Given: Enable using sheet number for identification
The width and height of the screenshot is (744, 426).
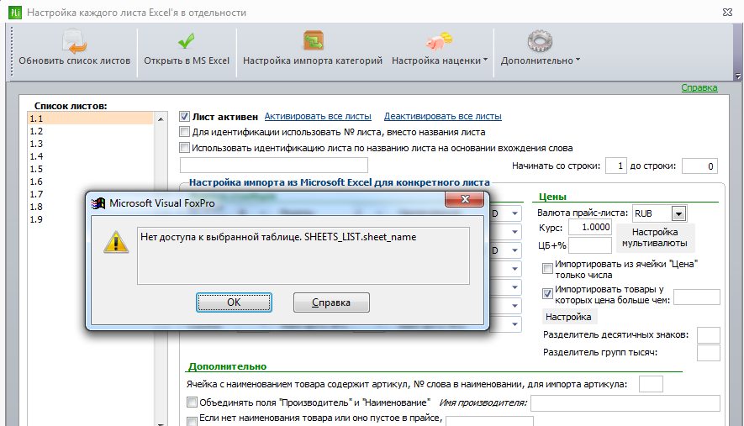Looking at the screenshot, I should (x=185, y=132).
